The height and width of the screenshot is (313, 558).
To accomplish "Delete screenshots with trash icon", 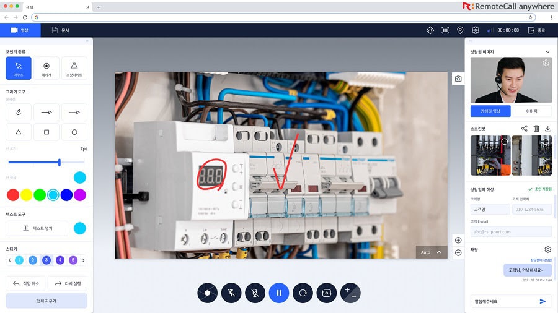I will 536,129.
